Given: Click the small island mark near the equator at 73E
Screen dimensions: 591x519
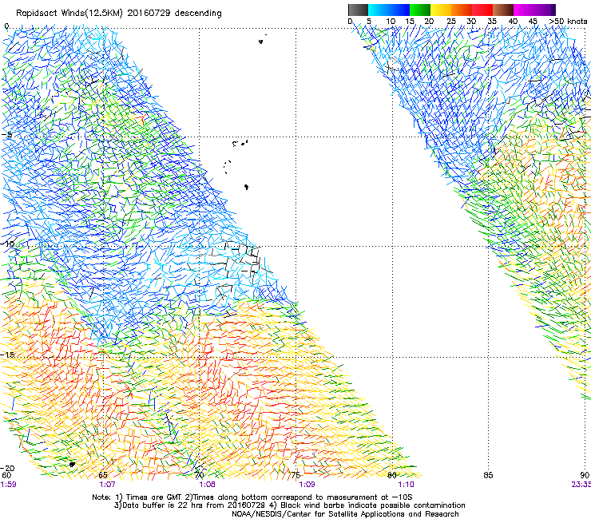Looking at the screenshot, I should pos(261,41).
